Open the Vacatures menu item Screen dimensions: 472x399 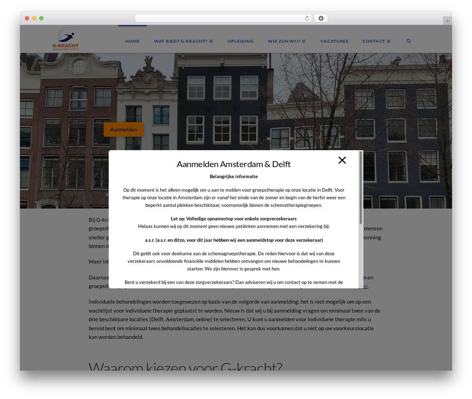tap(334, 41)
